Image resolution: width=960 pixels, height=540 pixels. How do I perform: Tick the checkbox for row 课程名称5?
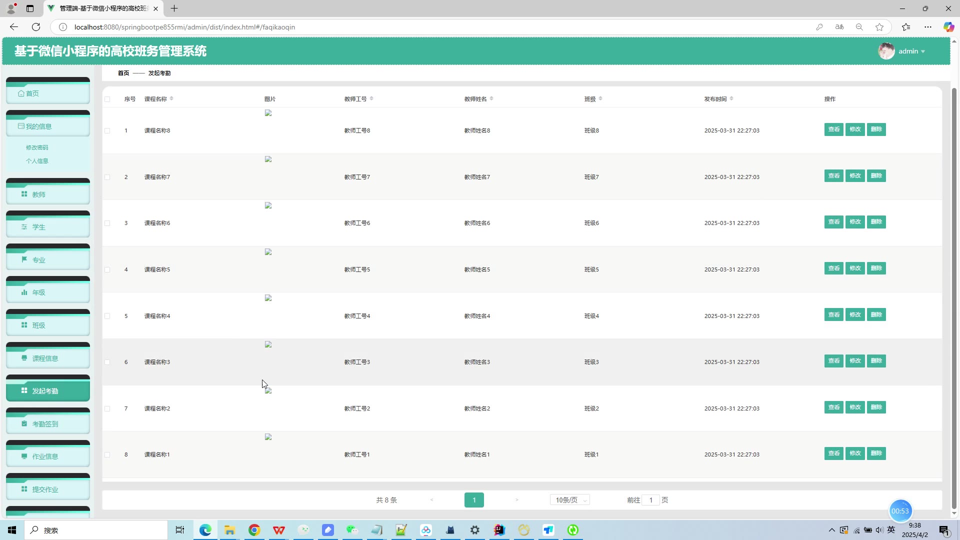pyautogui.click(x=107, y=269)
